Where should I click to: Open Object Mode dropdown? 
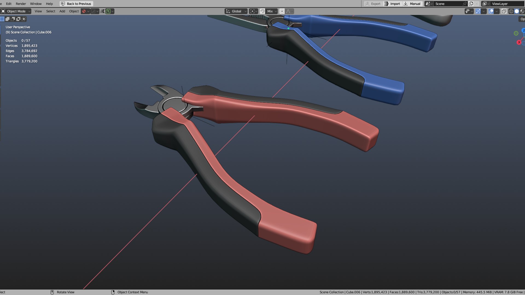pyautogui.click(x=16, y=11)
